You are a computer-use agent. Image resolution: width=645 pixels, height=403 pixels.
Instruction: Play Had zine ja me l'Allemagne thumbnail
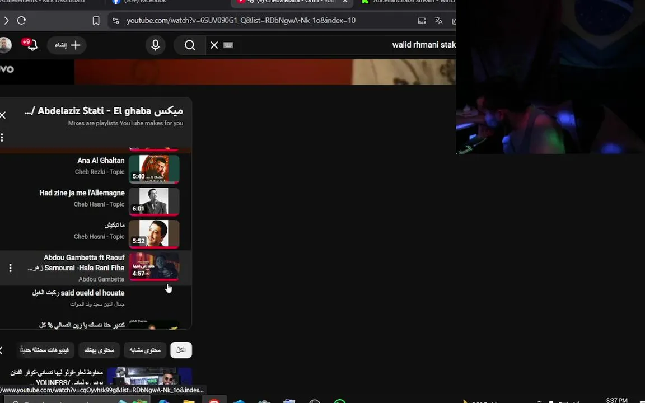pyautogui.click(x=154, y=201)
